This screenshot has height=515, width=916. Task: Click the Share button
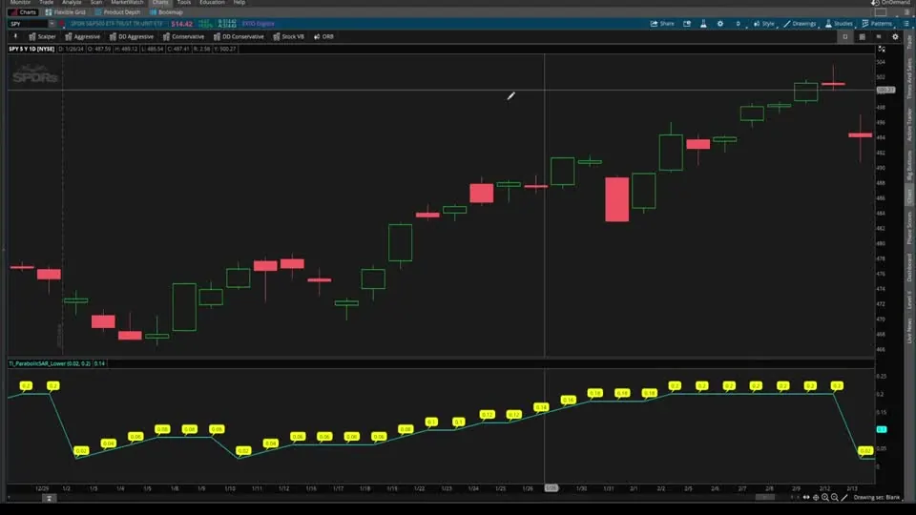click(662, 24)
